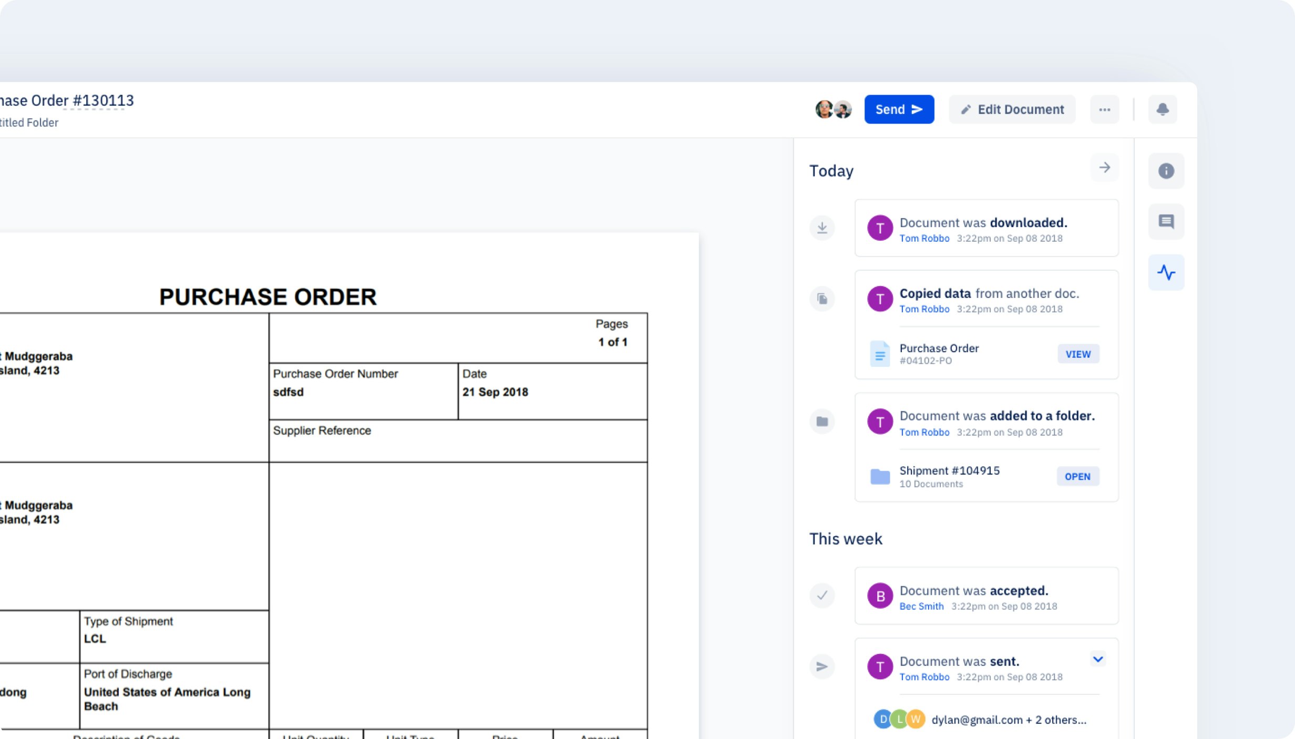
Task: Click the folder icon beside the added-to-folder event
Action: 822,421
